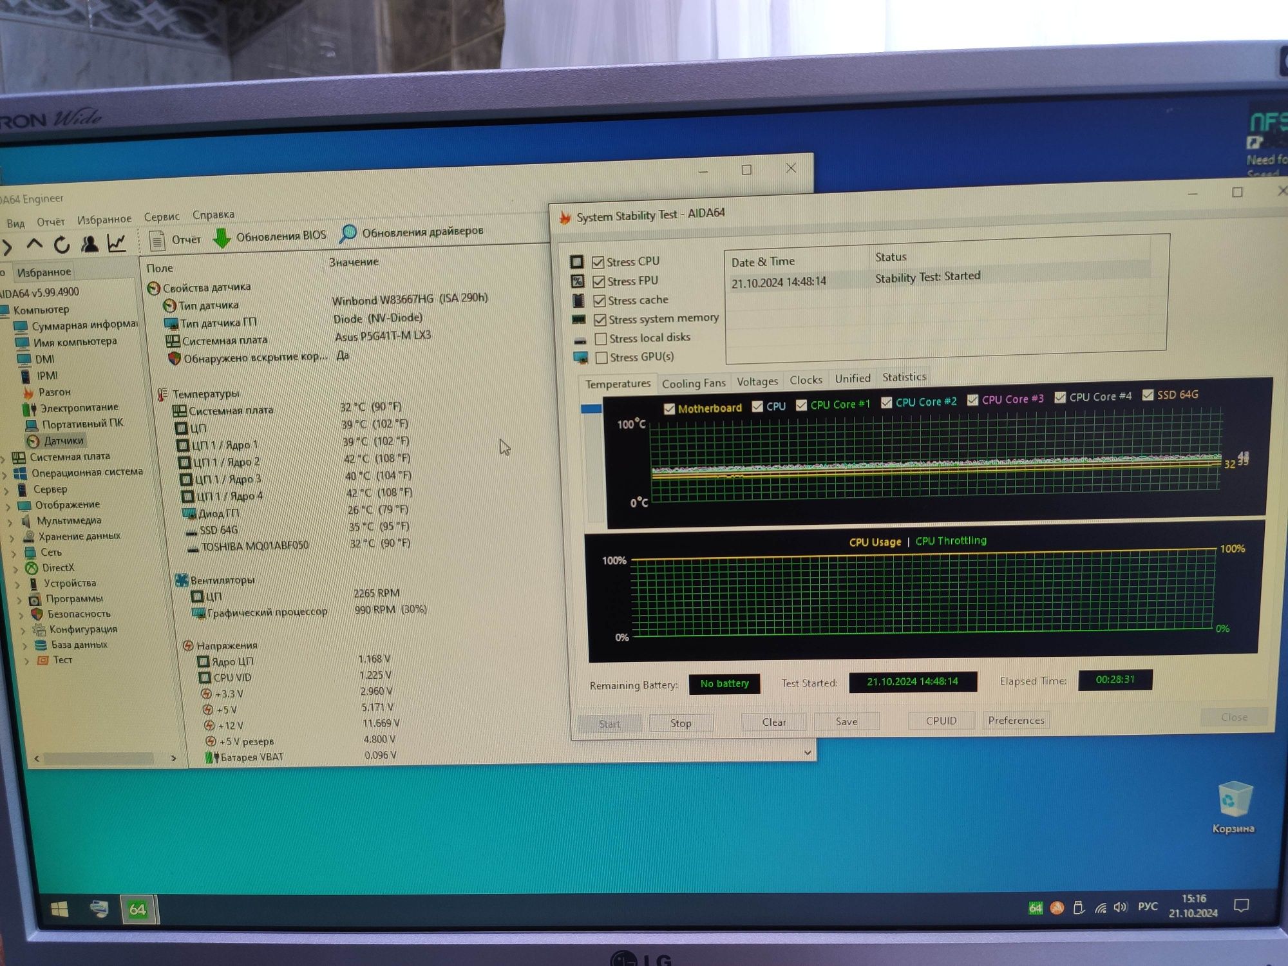
Task: Expand the Хранение данных tree node
Action: pos(12,538)
